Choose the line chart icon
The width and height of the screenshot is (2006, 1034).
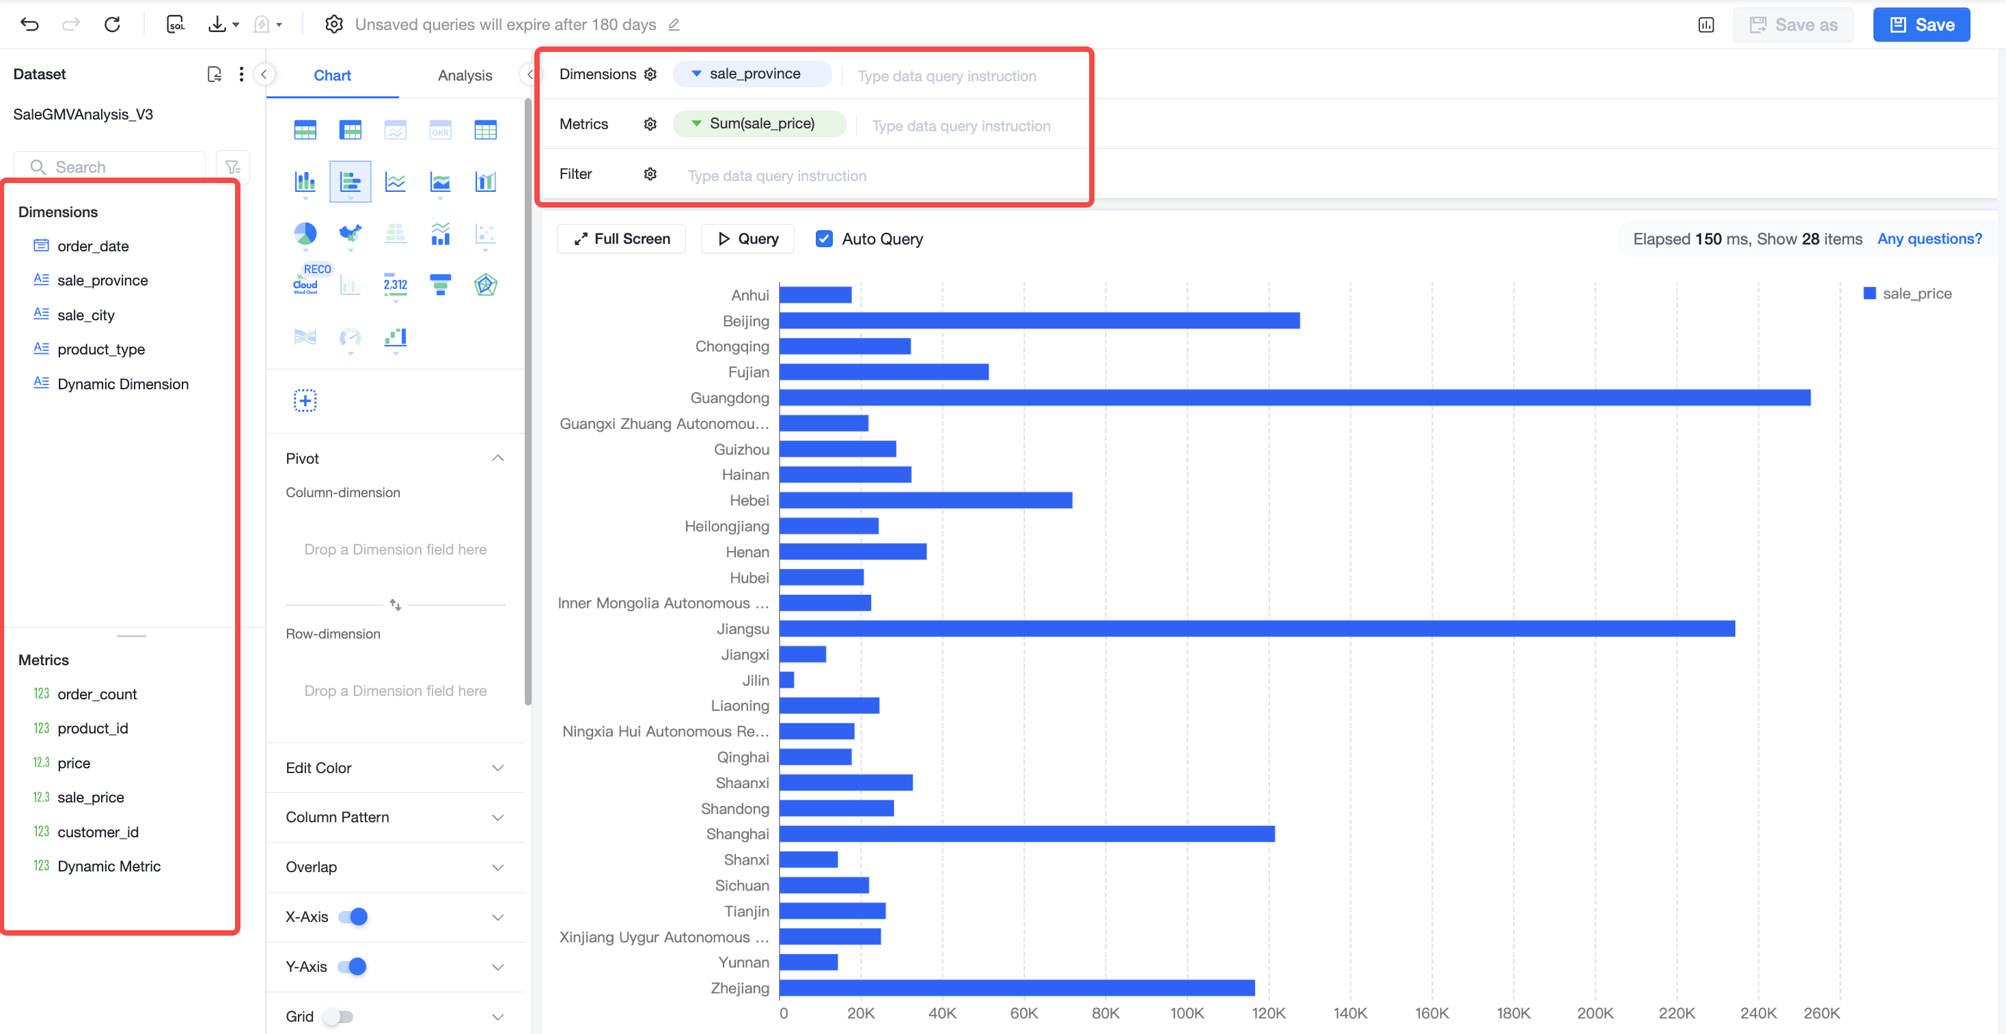tap(396, 182)
